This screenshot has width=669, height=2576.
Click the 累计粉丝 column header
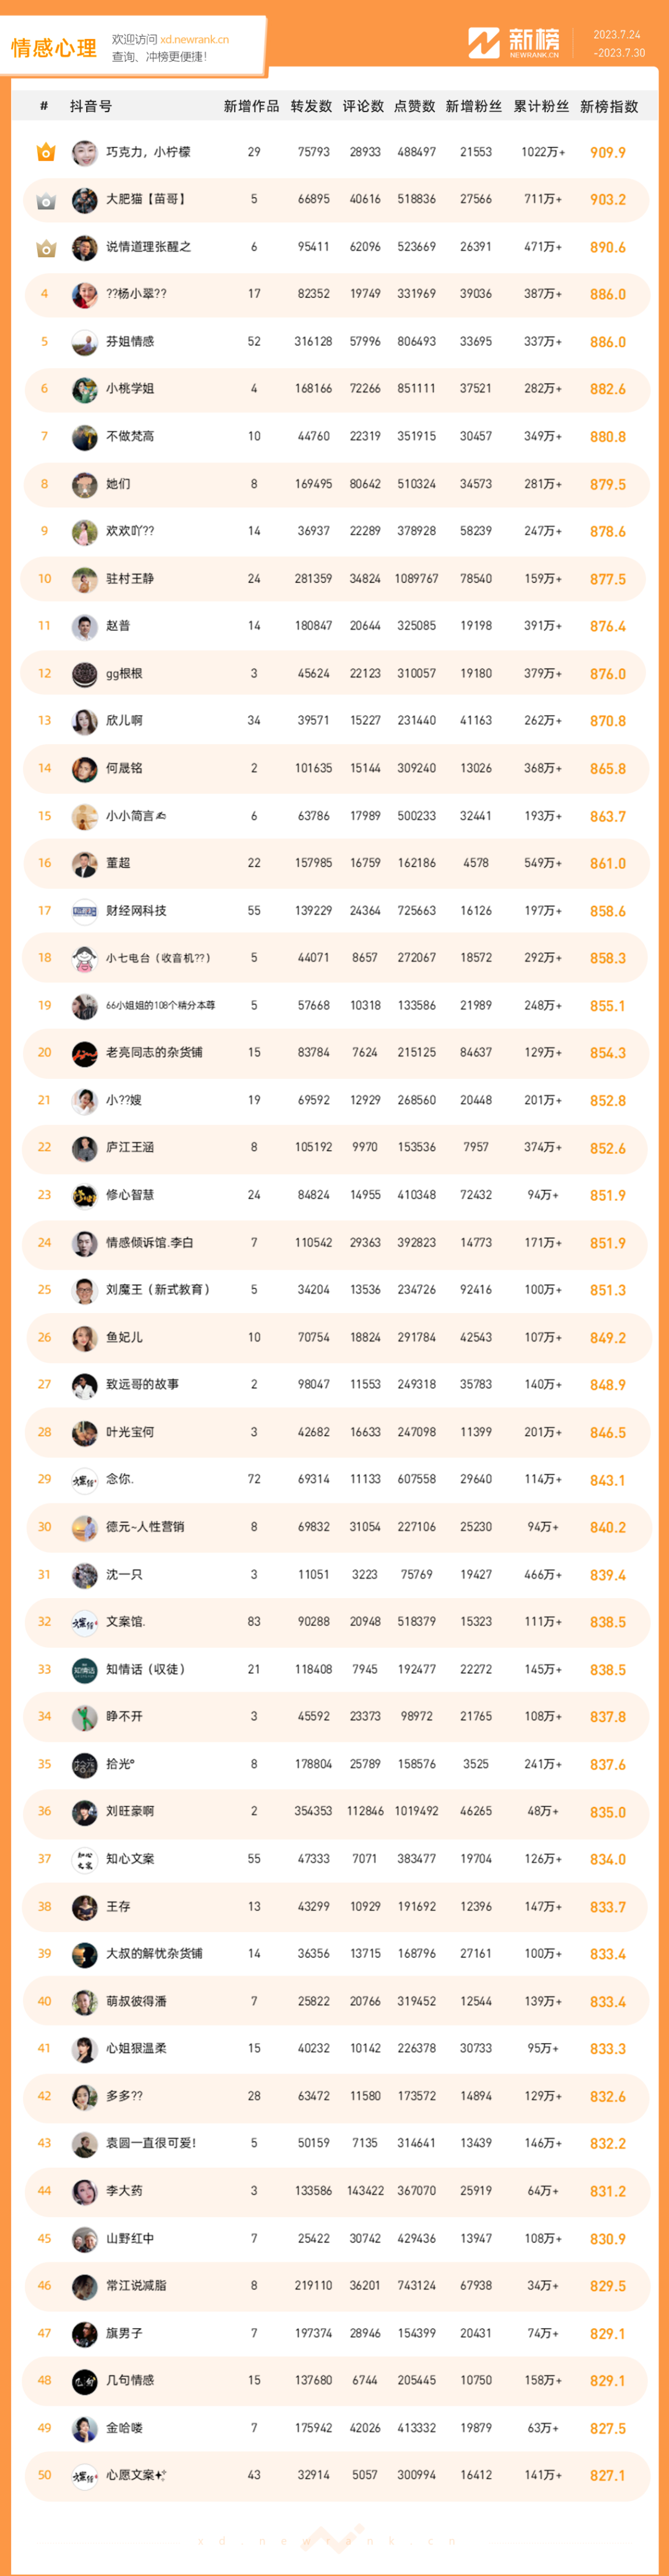click(541, 106)
